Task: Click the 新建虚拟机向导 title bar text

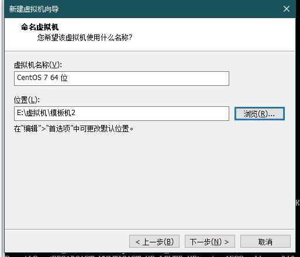Action: pos(34,9)
